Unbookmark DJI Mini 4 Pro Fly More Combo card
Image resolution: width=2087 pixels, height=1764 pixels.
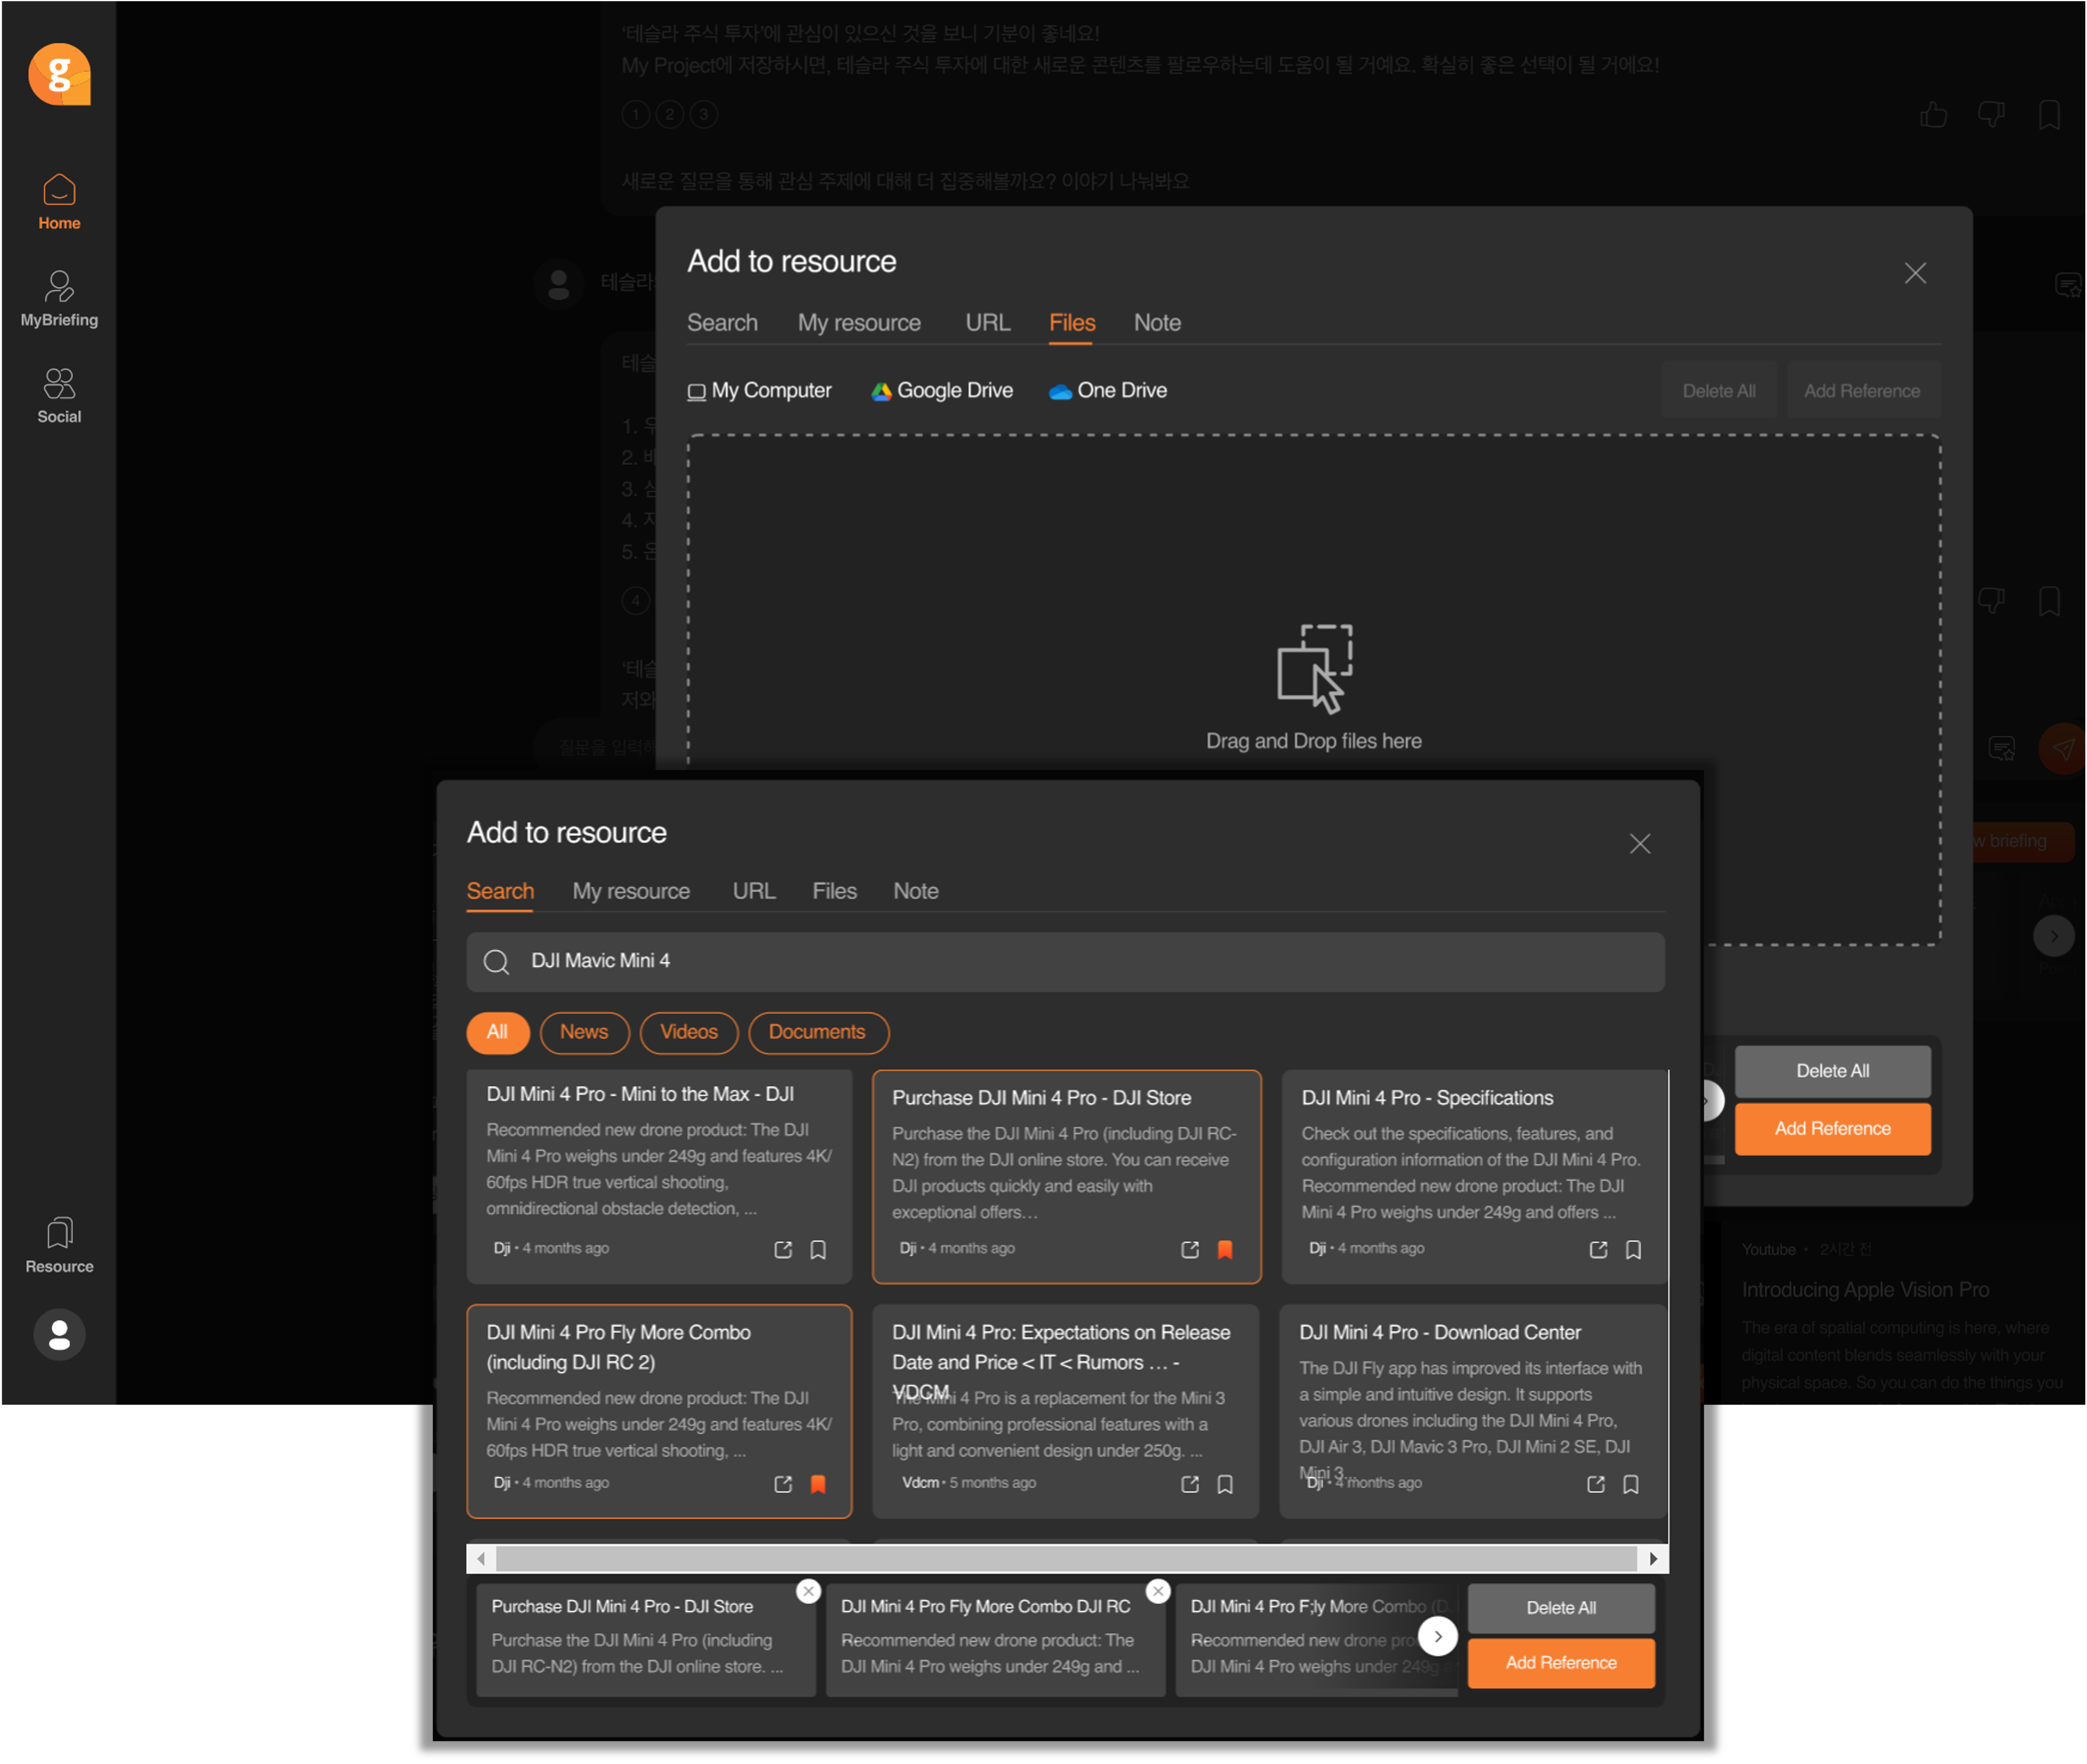(x=818, y=1484)
